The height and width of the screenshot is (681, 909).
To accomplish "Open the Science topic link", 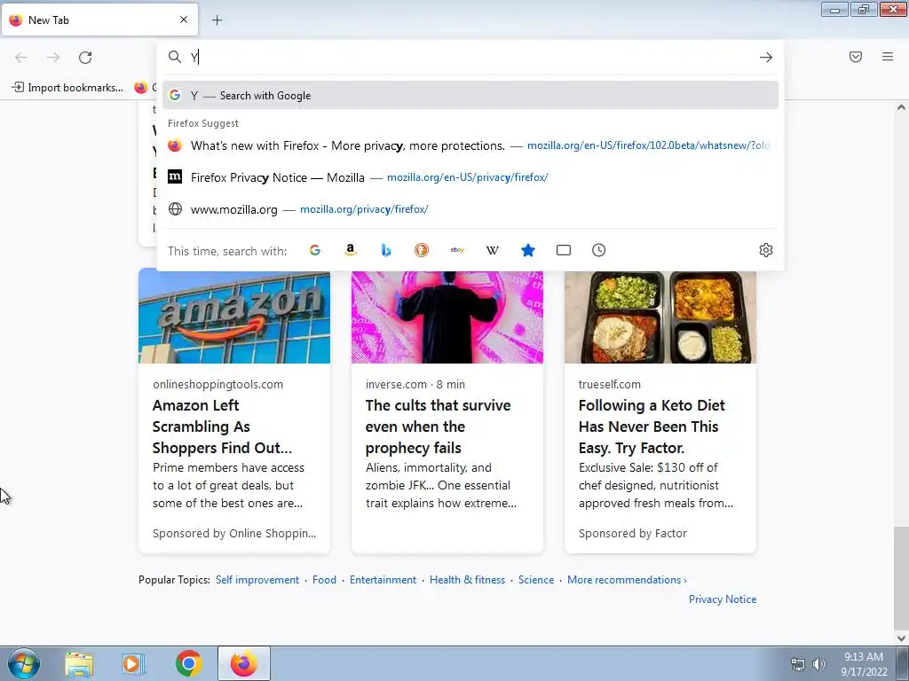I will [x=536, y=580].
